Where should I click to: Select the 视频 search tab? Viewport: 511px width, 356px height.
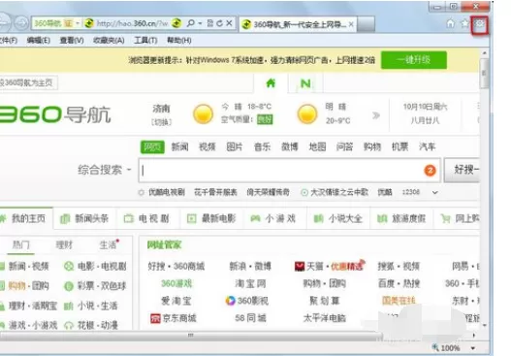pyautogui.click(x=208, y=147)
